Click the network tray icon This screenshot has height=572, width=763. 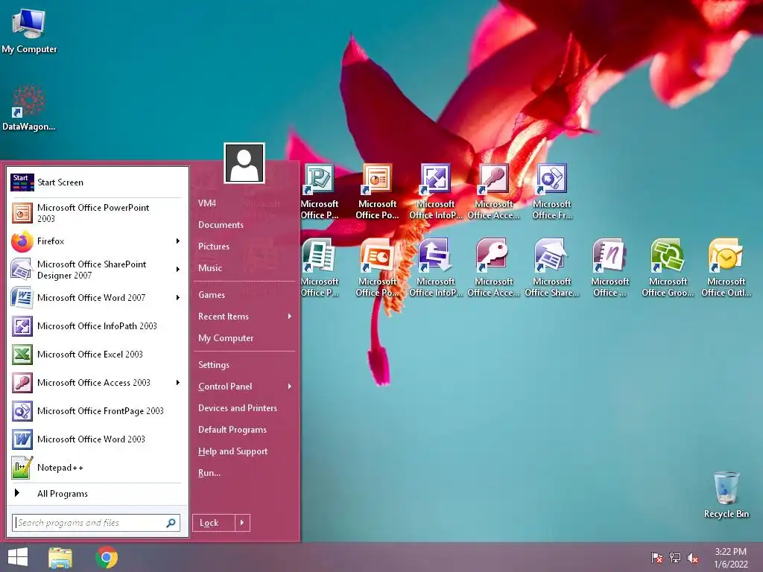[675, 557]
